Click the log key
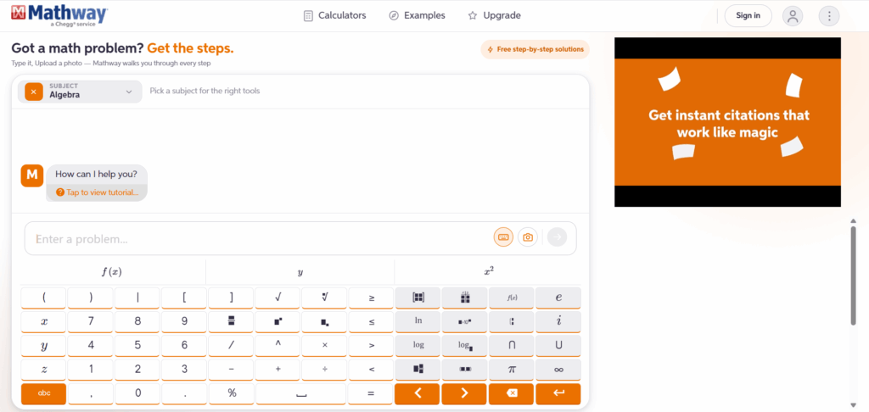The image size is (869, 412). (x=418, y=346)
